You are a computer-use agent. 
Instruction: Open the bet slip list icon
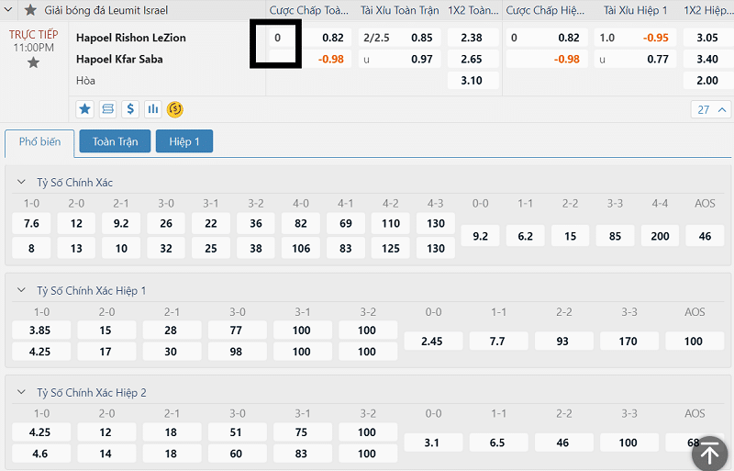click(107, 109)
